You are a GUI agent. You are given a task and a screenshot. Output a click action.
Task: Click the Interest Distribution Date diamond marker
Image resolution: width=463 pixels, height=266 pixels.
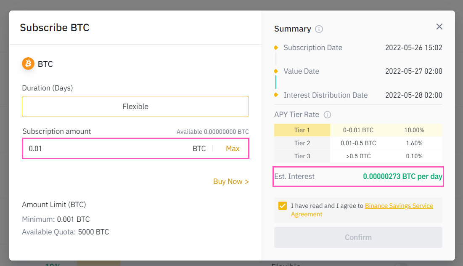pos(276,95)
